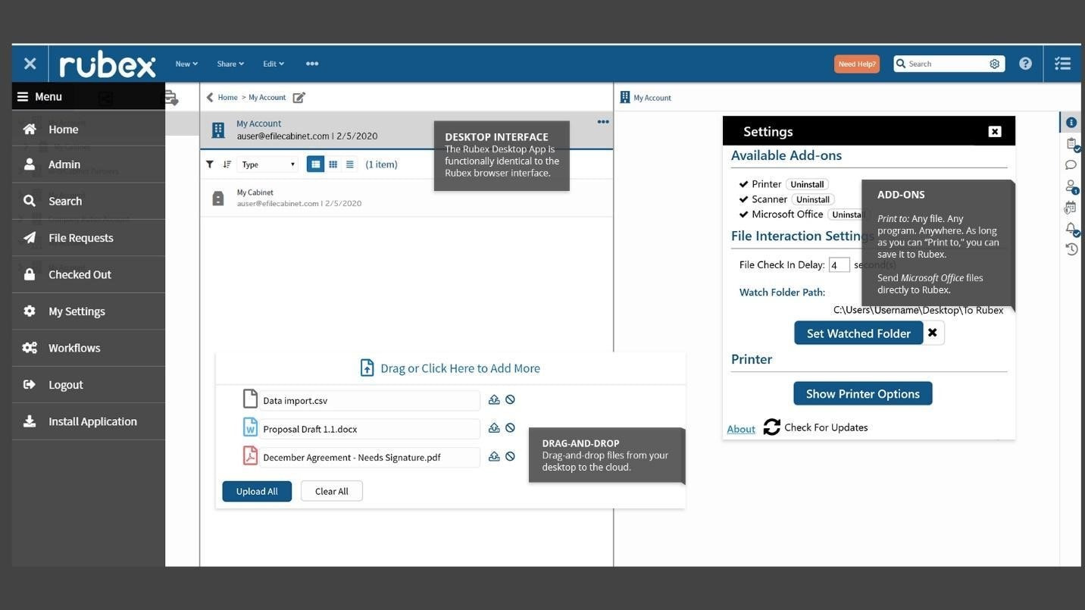Upload the Data import.csv file icon
The width and height of the screenshot is (1085, 610).
pyautogui.click(x=494, y=399)
